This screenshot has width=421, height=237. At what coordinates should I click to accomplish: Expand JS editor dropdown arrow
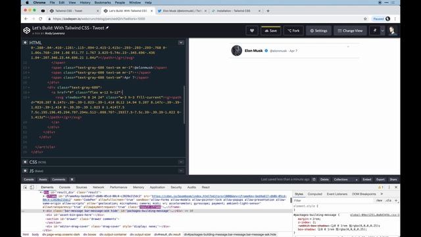tap(181, 171)
